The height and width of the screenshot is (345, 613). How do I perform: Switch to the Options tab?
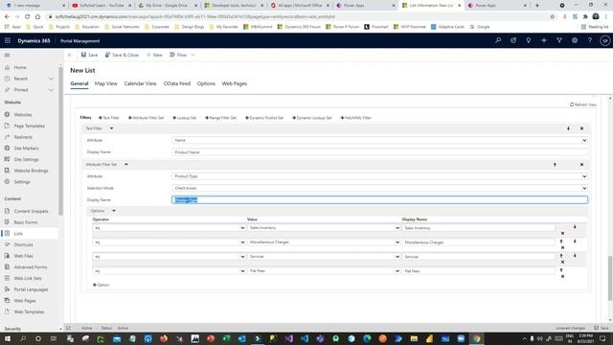click(206, 83)
